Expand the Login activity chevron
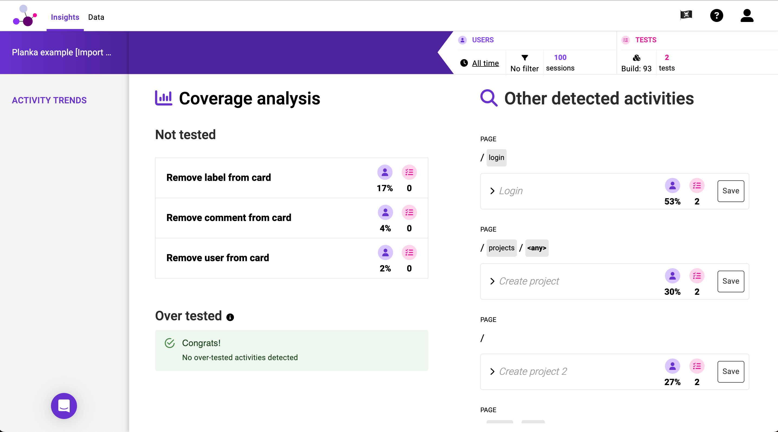The height and width of the screenshot is (432, 778). 493,190
